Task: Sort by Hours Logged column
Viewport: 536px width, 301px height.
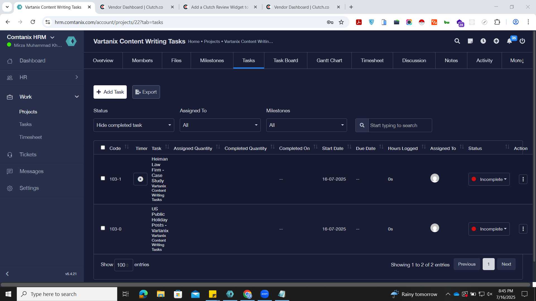Action: click(424, 147)
